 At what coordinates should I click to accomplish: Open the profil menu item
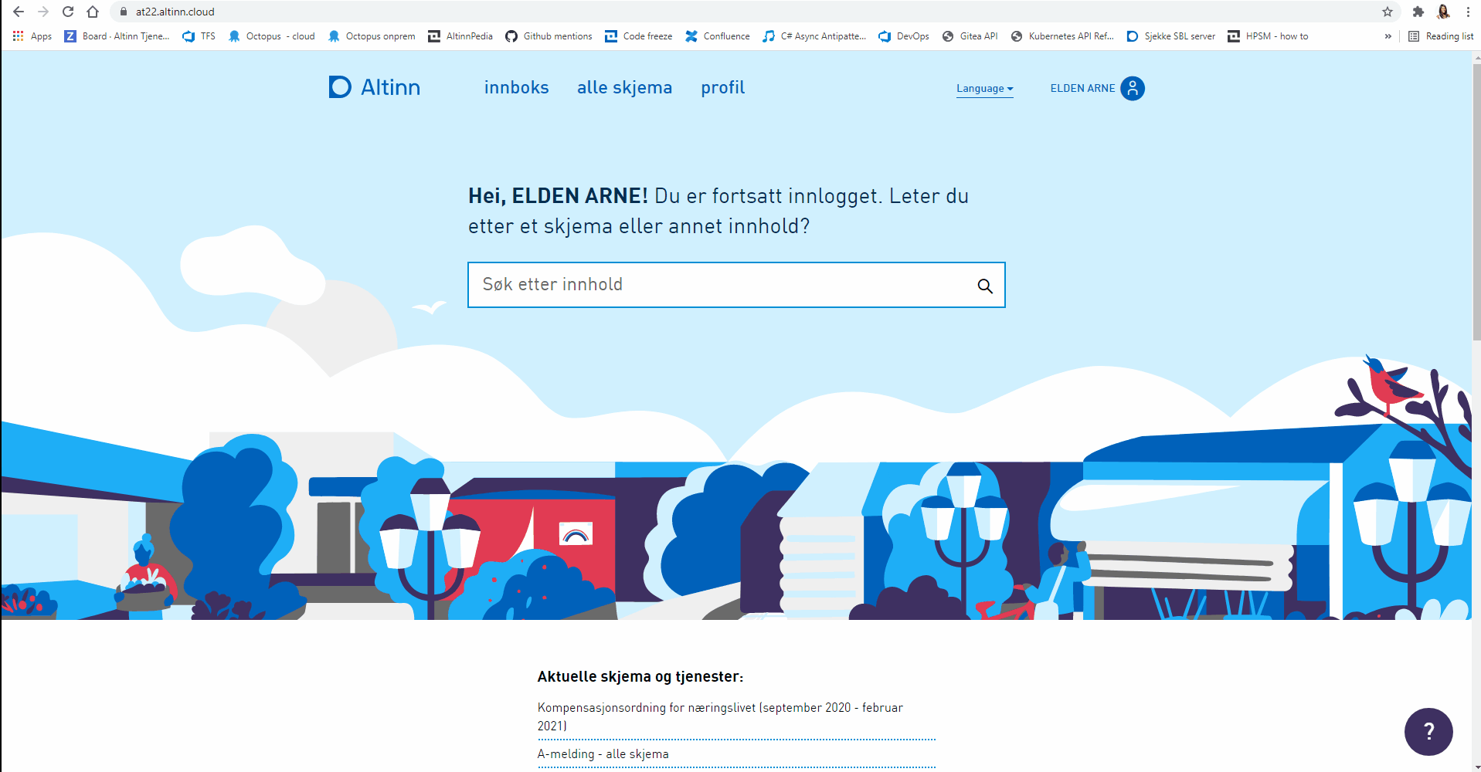tap(722, 87)
